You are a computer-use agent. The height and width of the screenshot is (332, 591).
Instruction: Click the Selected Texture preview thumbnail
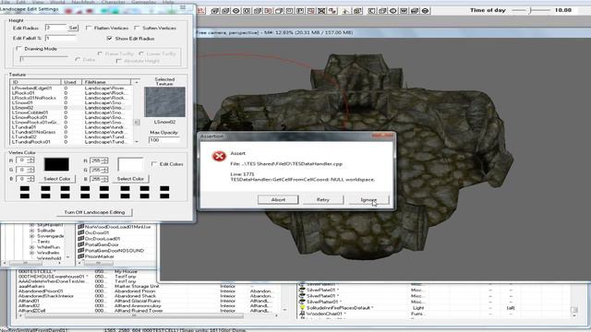click(x=164, y=102)
